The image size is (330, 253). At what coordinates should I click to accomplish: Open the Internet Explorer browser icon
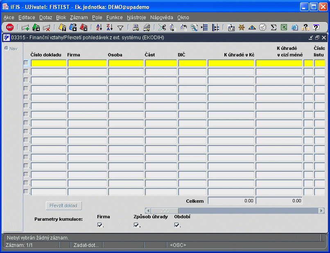(x=295, y=27)
